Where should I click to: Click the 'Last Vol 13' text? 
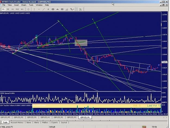[154, 106]
